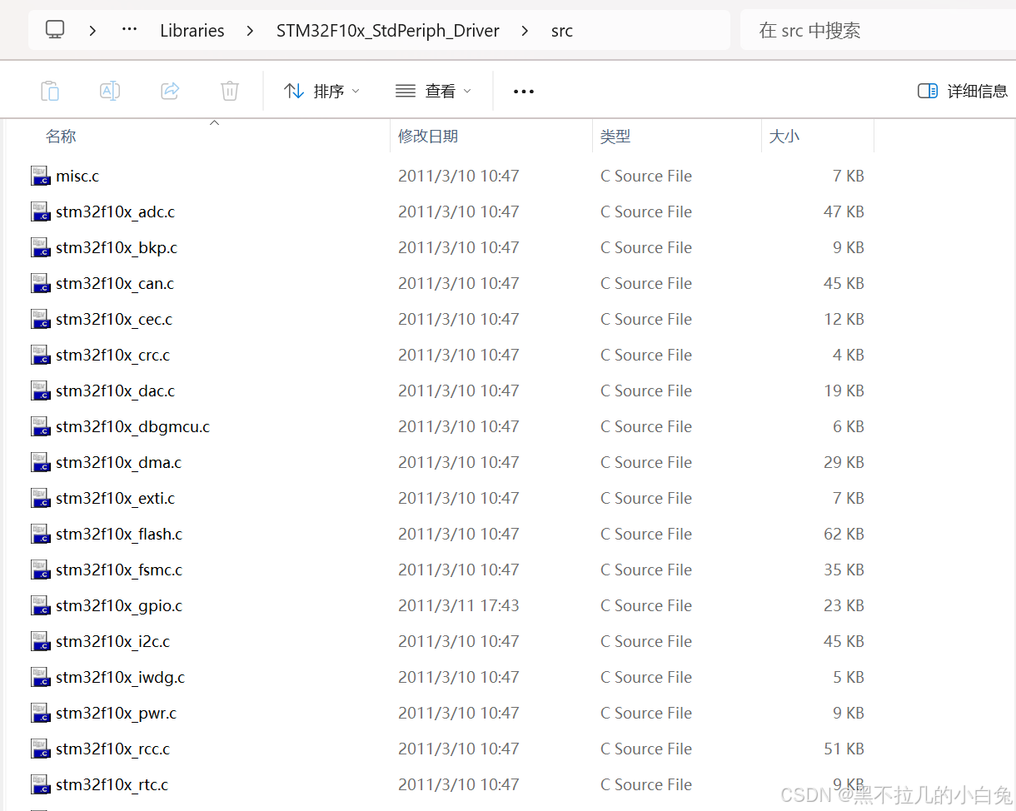Image resolution: width=1016 pixels, height=811 pixels.
Task: Click the 62 KB size value
Action: [844, 534]
